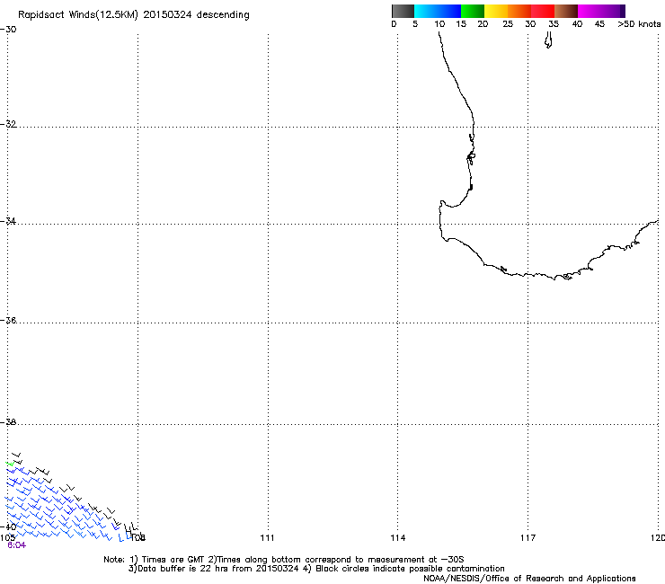The height and width of the screenshot is (584, 665).
Task: Click the red 30-35 knots color segment
Action: (x=543, y=11)
